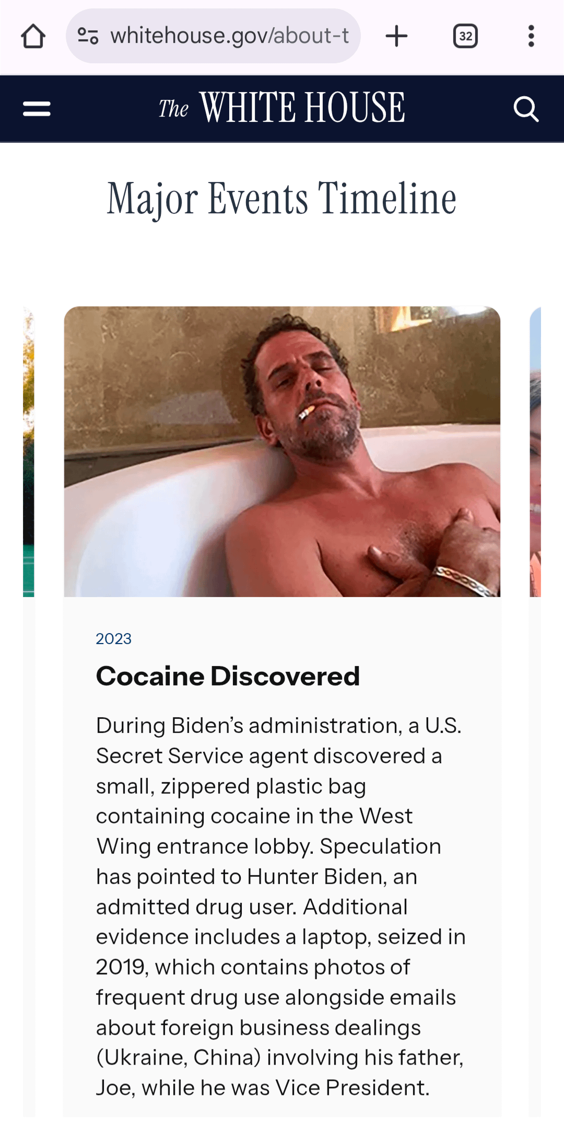564x1122 pixels.
Task: Tap the browser home icon
Action: pyautogui.click(x=33, y=36)
